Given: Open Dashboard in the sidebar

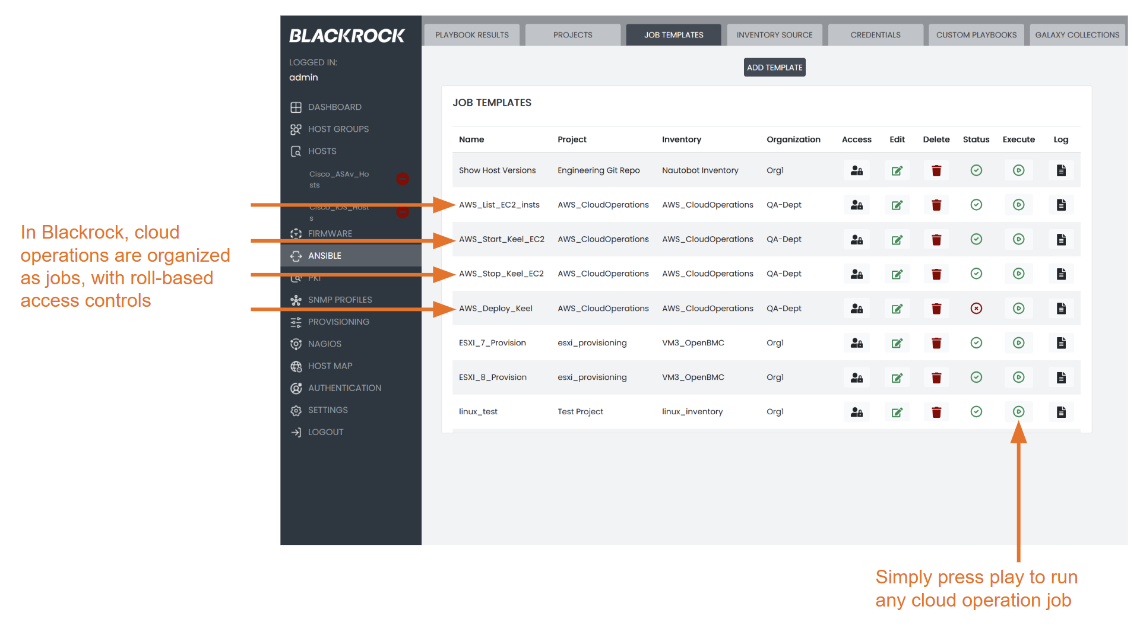Looking at the screenshot, I should (334, 107).
